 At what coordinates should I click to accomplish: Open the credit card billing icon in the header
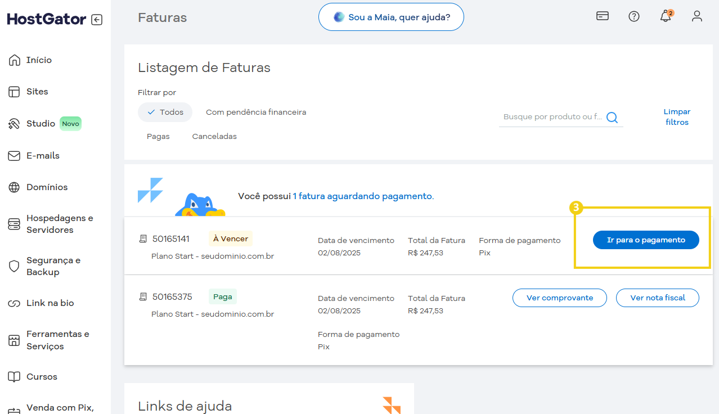coord(603,16)
